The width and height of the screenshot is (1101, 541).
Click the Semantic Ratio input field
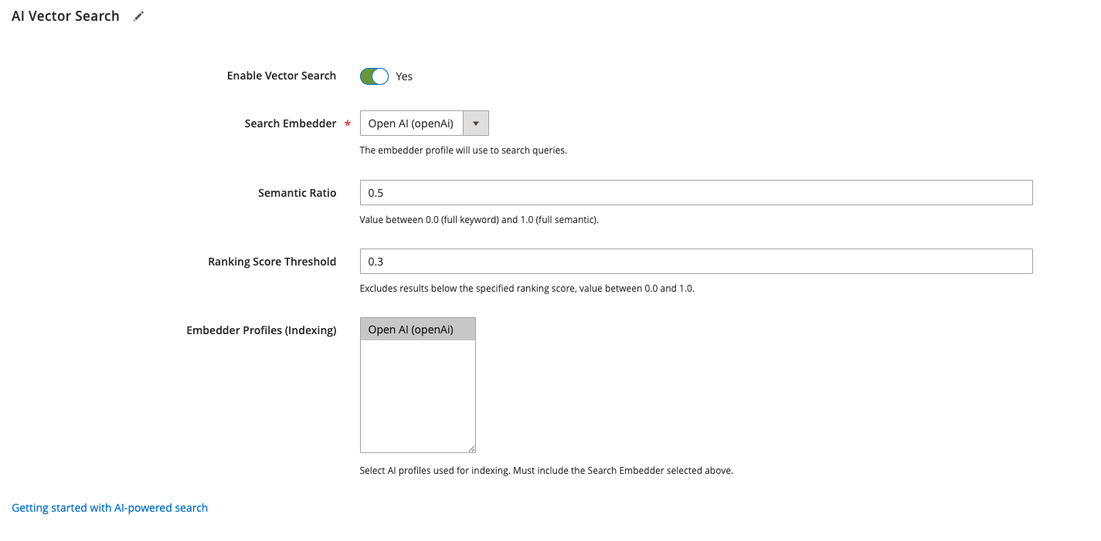coord(695,192)
